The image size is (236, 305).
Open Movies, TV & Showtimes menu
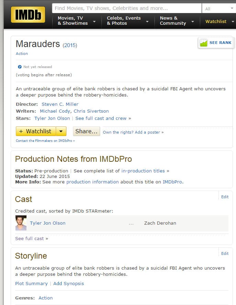[x=73, y=21]
